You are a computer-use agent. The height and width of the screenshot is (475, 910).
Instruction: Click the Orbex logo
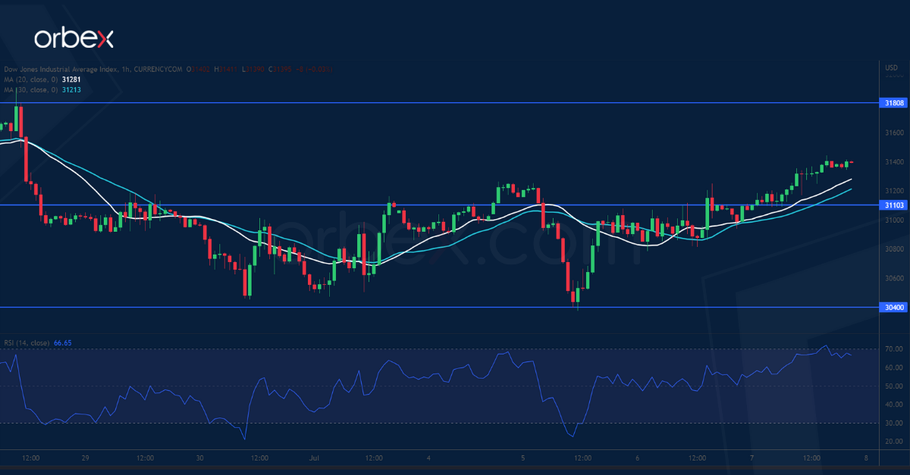[74, 39]
